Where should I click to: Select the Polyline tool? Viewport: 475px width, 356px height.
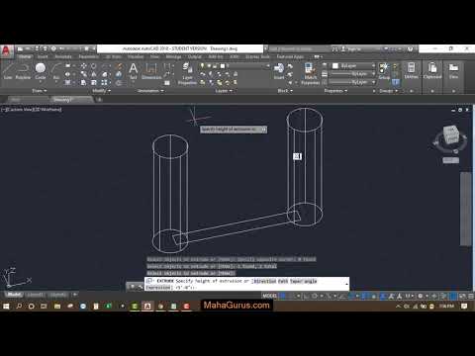point(23,71)
